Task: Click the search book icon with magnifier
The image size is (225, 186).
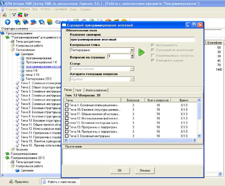Action: click(42, 22)
